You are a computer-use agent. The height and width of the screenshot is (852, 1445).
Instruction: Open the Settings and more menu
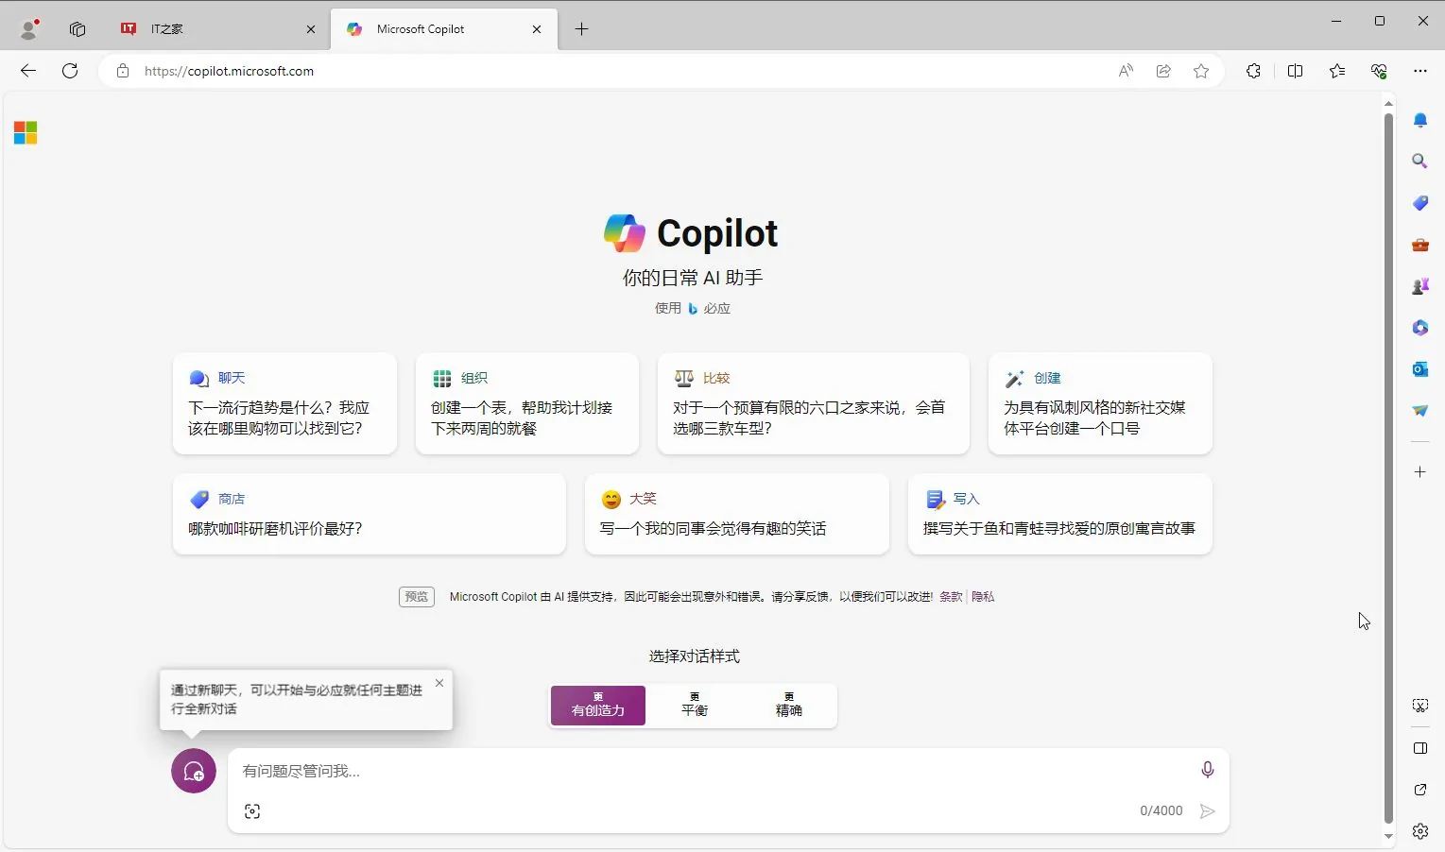pos(1421,70)
